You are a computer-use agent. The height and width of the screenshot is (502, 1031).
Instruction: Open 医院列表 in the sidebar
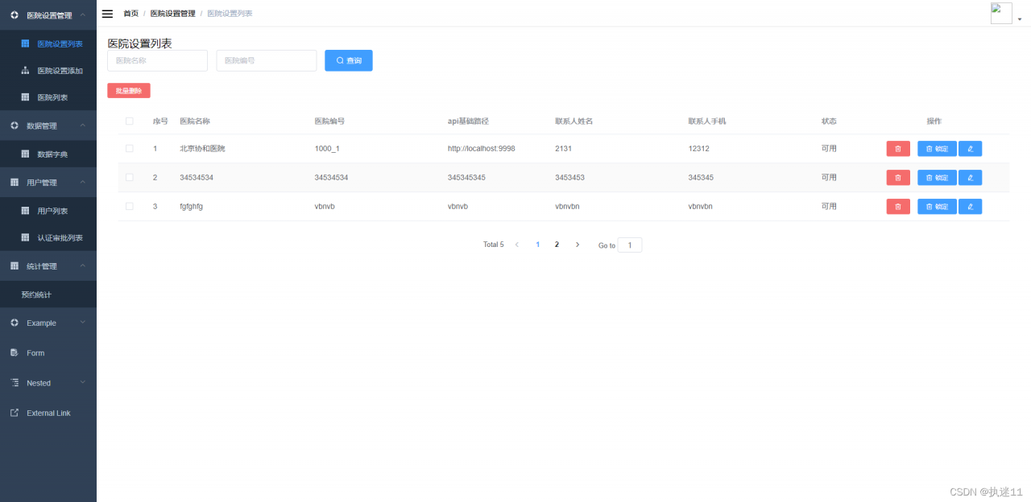(x=48, y=97)
